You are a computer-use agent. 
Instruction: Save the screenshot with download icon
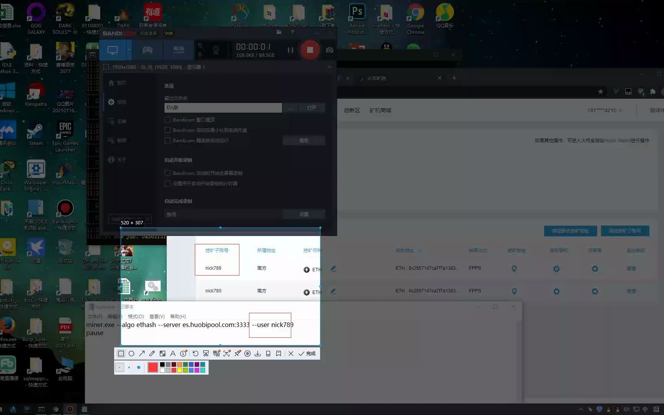click(x=258, y=354)
